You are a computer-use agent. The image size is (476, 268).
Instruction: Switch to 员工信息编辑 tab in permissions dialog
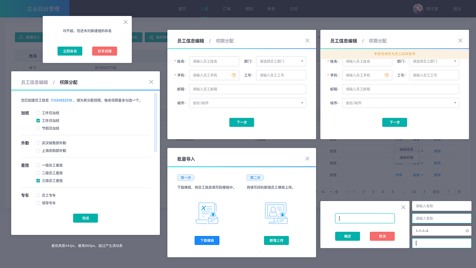35,82
